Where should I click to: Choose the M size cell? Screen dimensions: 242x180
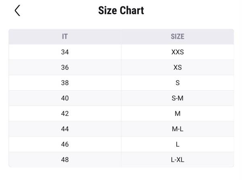(x=177, y=114)
